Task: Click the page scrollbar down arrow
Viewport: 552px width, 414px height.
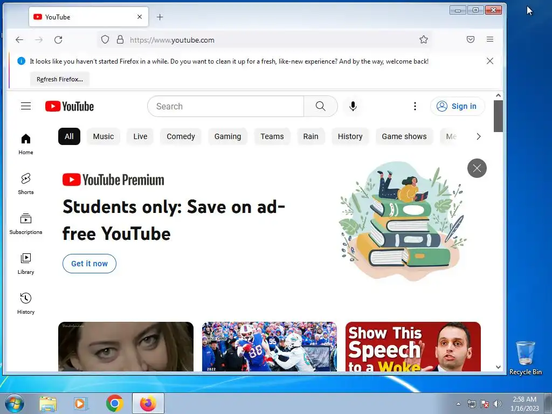Action: (498, 367)
